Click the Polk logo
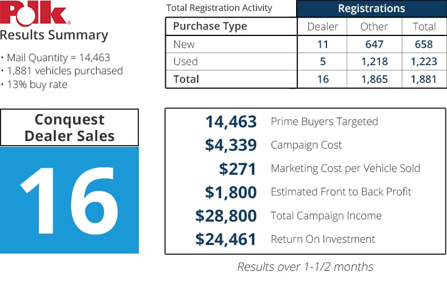Screen dimensions: 447x281 35,13
